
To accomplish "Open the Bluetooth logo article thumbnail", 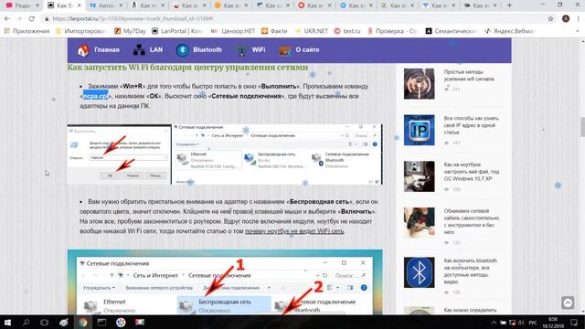I will pos(419,272).
